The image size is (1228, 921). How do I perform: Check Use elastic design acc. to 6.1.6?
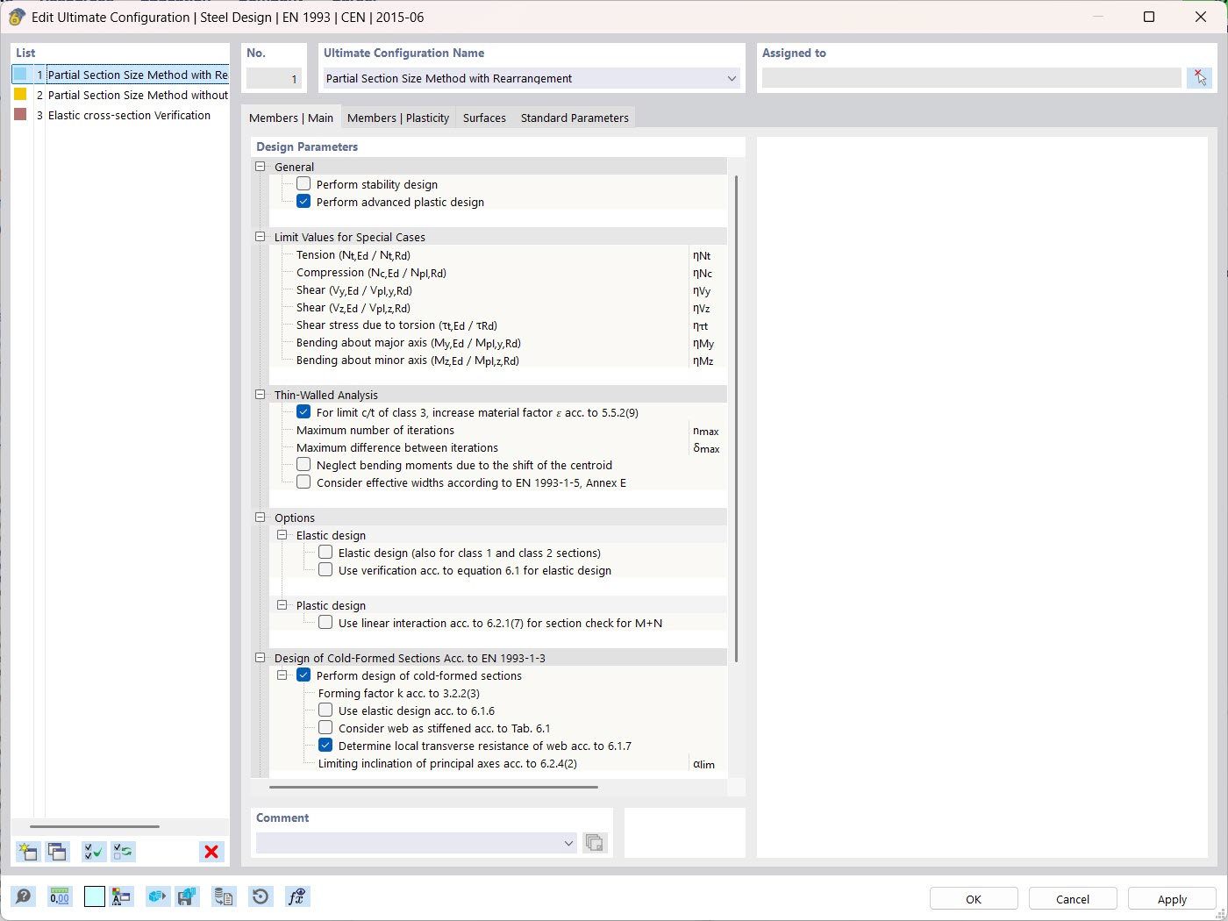point(325,710)
